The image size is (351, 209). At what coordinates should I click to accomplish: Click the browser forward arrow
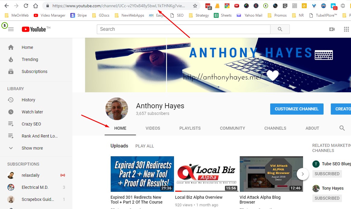[x=16, y=6]
